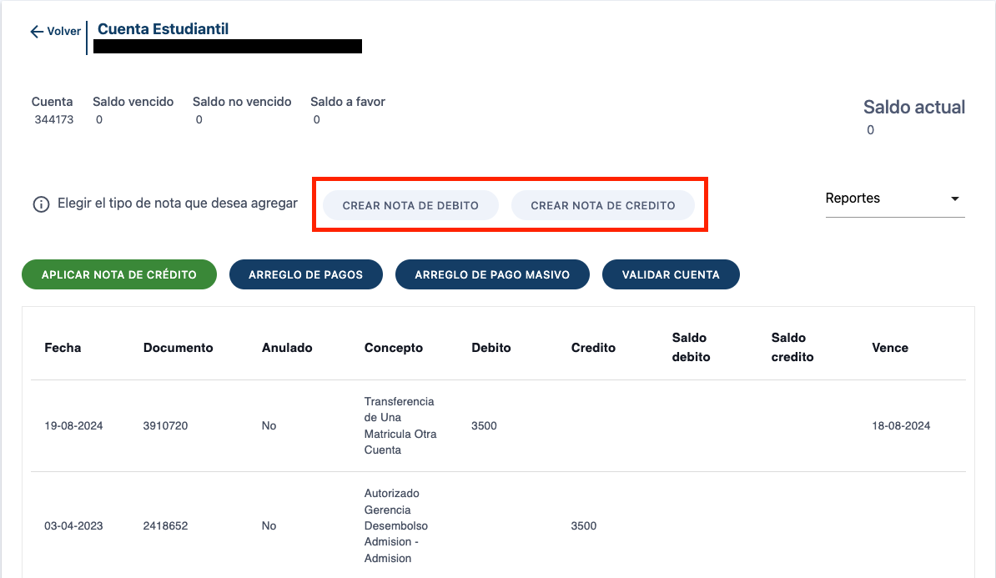Screen dimensions: 996x578
Task: Click the Anulado column header
Action: (x=287, y=348)
